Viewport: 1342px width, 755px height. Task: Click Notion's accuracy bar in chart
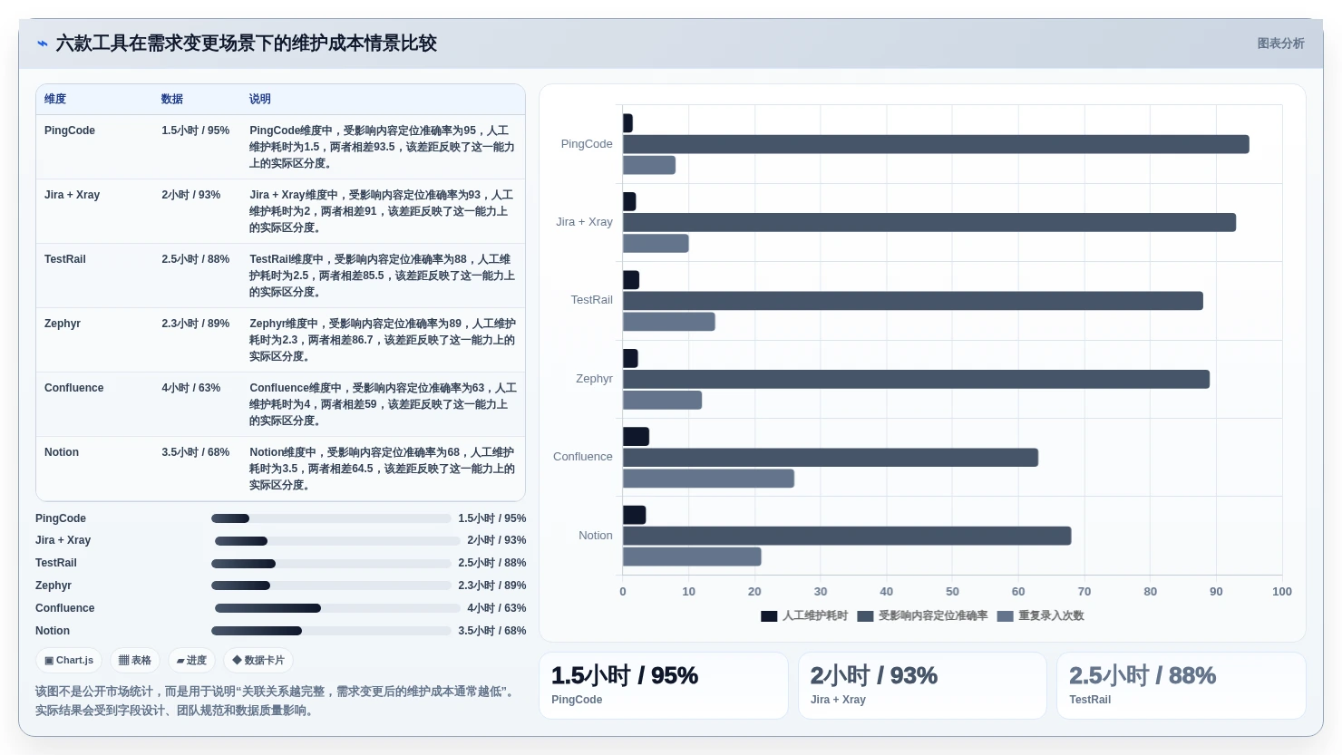[847, 536]
